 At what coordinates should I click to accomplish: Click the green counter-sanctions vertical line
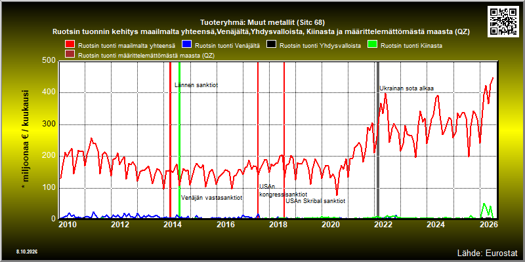coord(179,140)
